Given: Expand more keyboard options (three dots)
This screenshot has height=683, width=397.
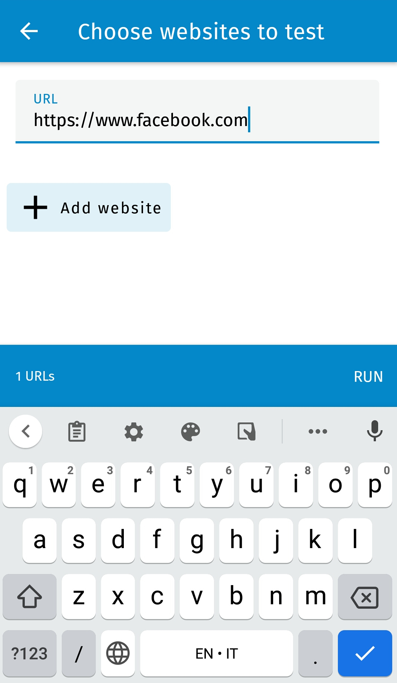Looking at the screenshot, I should [318, 431].
